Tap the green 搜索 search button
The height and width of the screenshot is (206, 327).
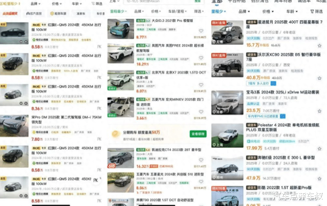[x=197, y=1]
